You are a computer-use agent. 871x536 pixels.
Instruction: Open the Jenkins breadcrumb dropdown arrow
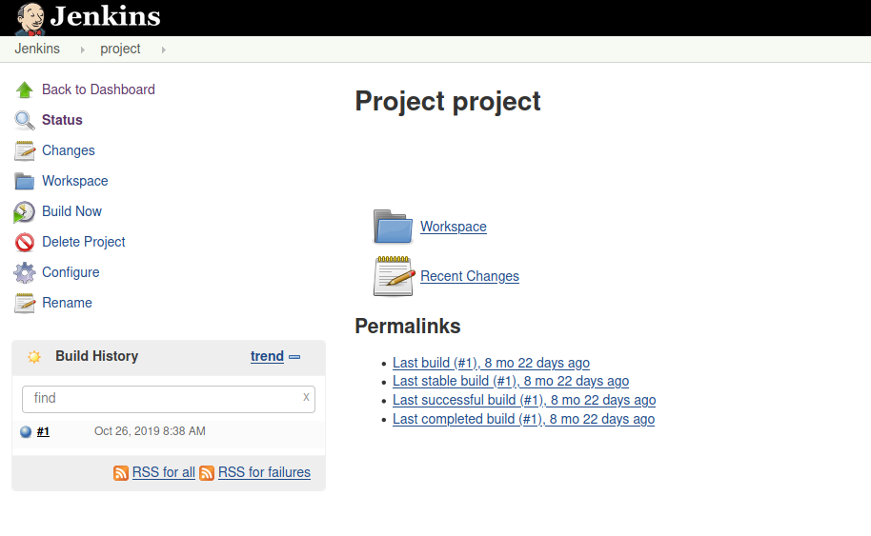point(83,50)
